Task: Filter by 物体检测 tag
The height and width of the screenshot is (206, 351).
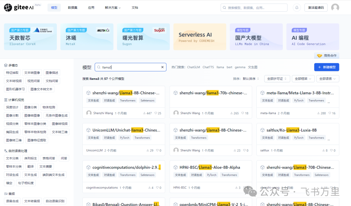Action: click(x=49, y=107)
